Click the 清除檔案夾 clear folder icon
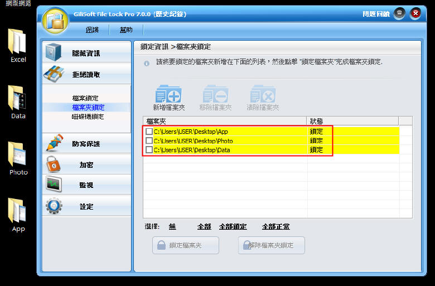The width and height of the screenshot is (435, 286). click(x=263, y=94)
